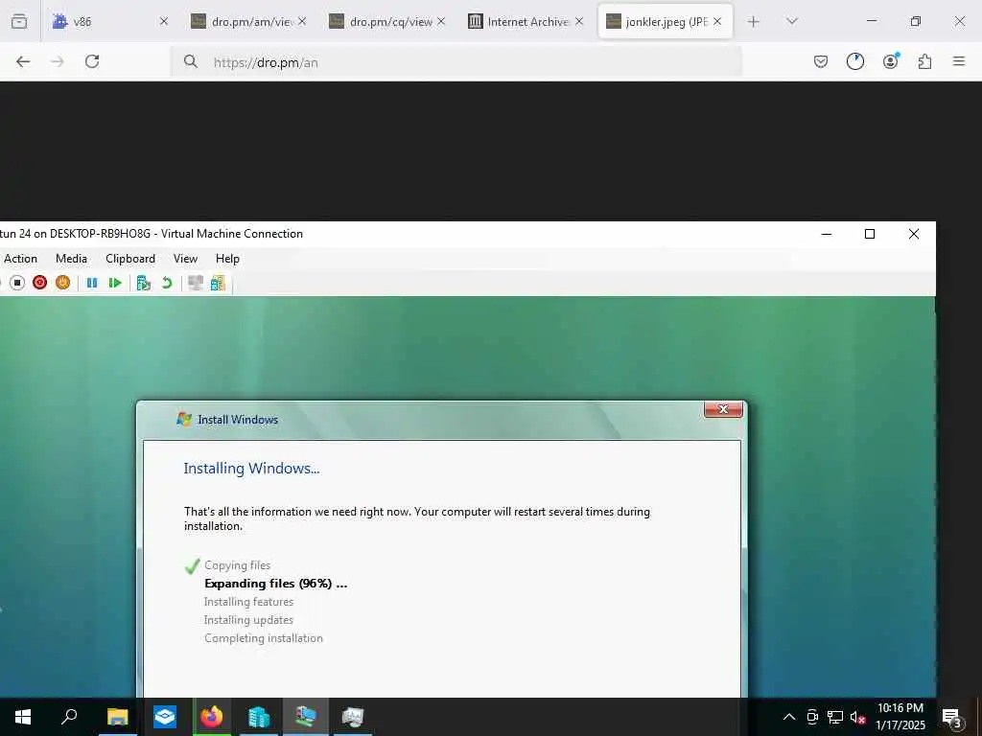Screen dimensions: 982x736
Task: Close the Install Windows dialog
Action: click(723, 409)
